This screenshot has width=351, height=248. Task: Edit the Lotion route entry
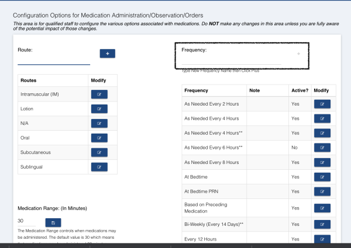point(99,108)
